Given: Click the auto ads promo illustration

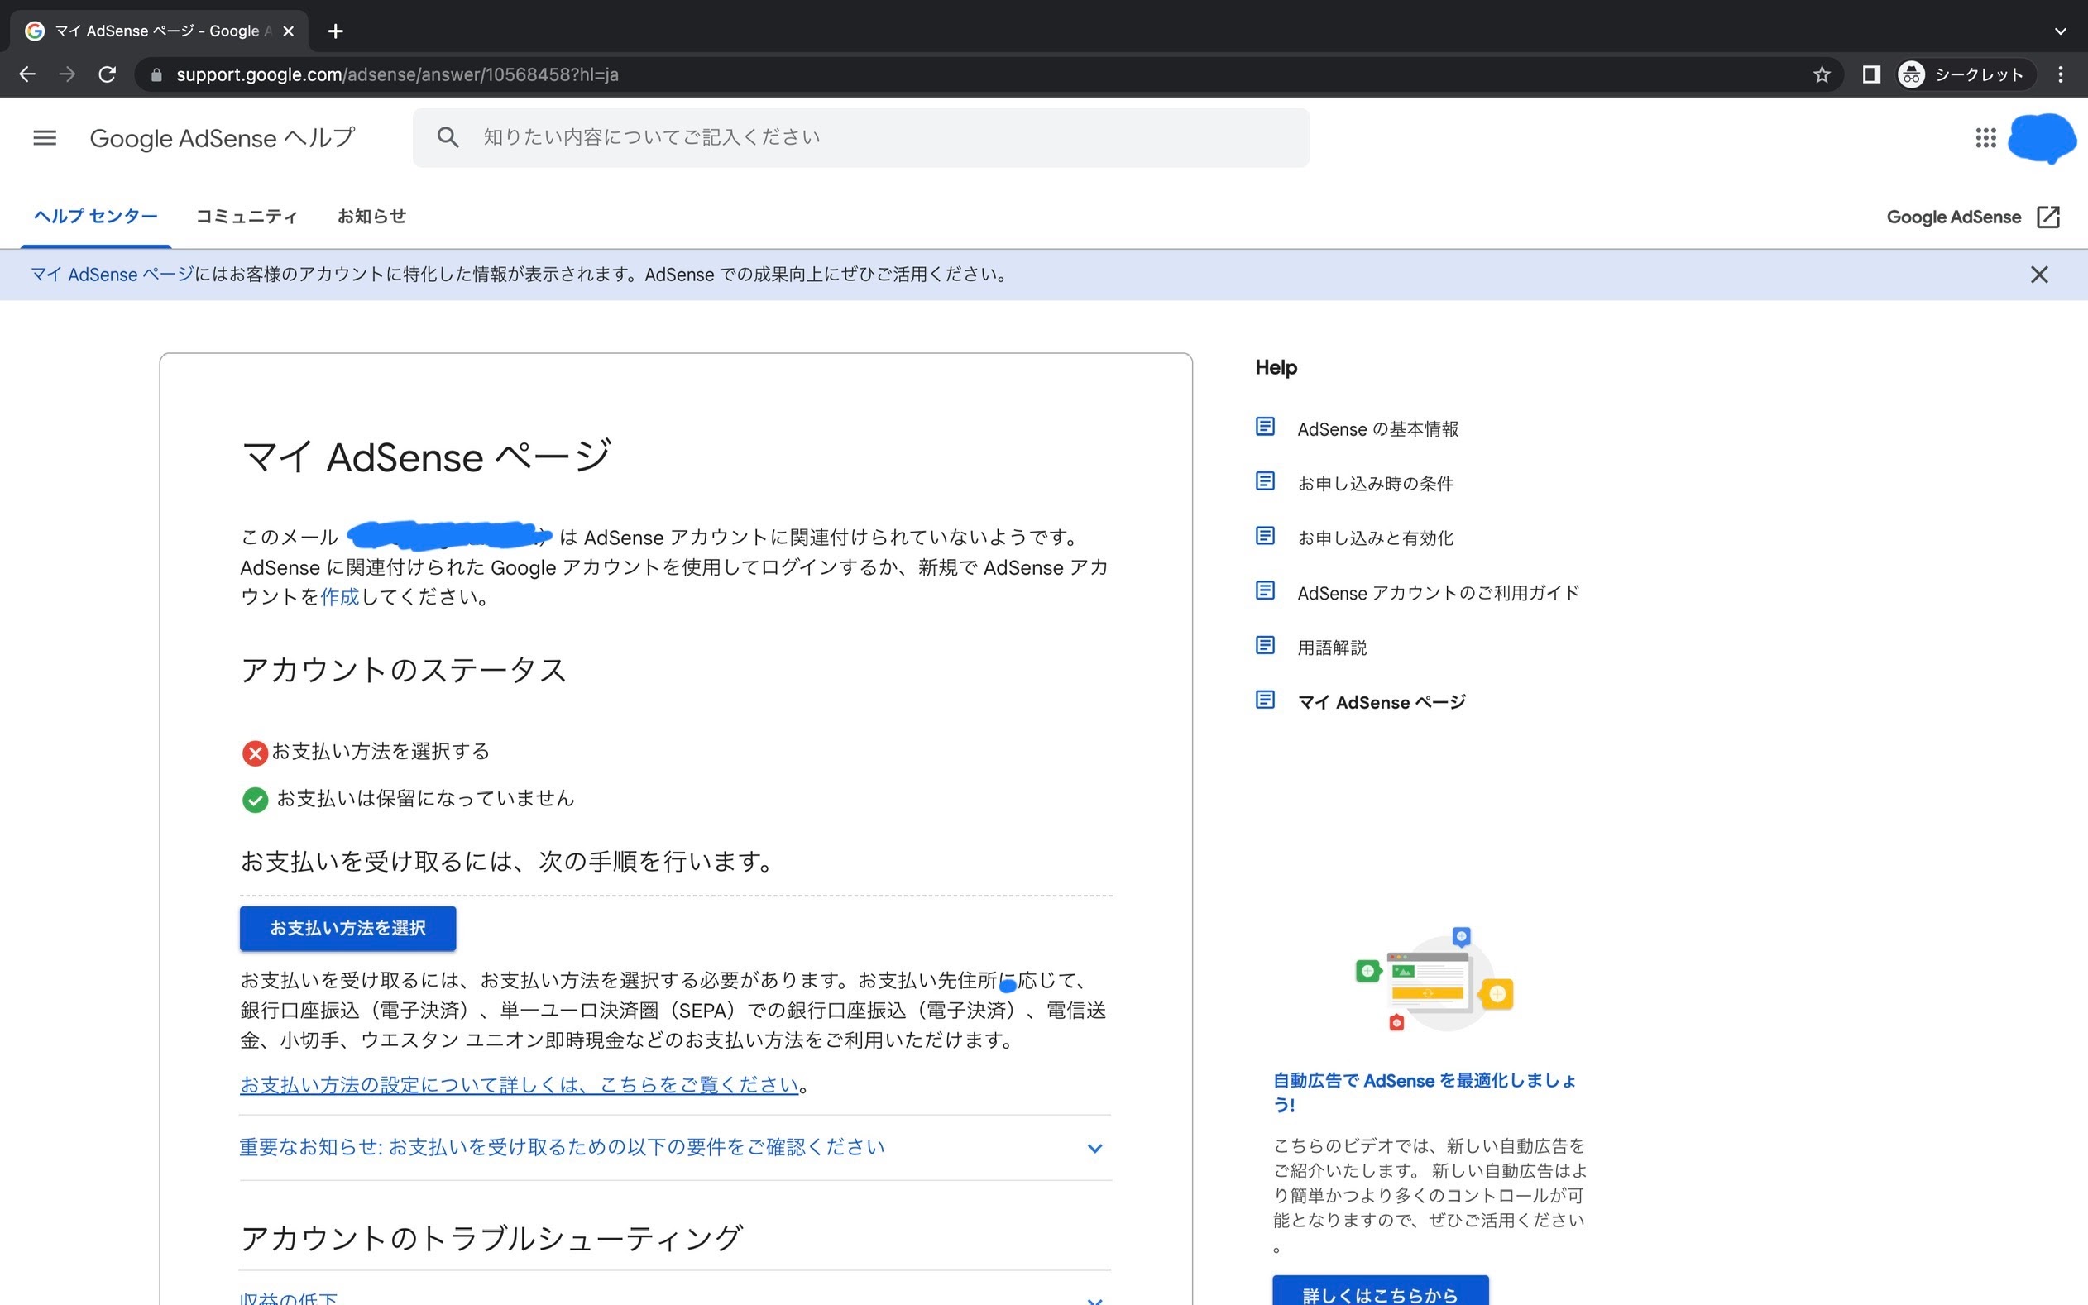Looking at the screenshot, I should 1434,980.
